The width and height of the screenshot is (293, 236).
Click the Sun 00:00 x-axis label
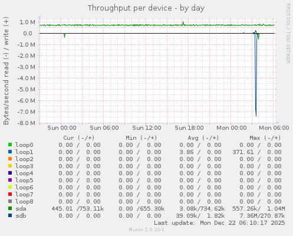click(62, 128)
